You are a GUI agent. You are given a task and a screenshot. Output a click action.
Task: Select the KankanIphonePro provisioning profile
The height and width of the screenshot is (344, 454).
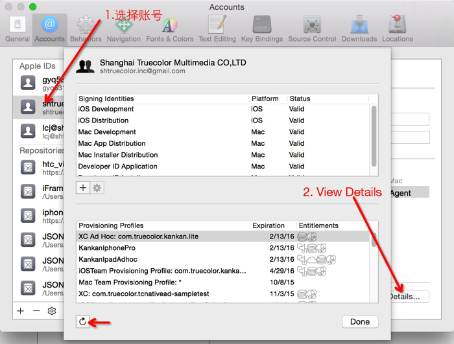tap(223, 248)
